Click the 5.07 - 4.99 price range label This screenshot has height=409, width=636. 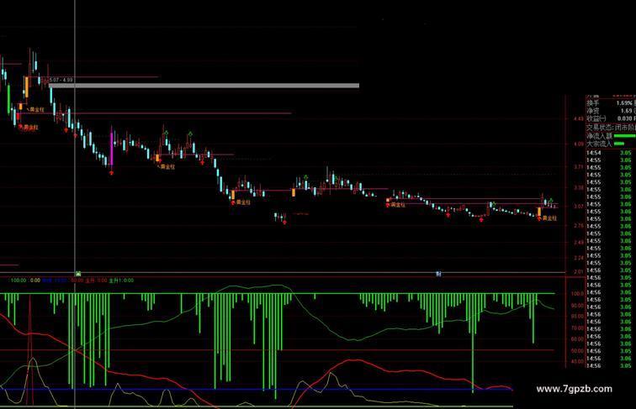point(61,80)
